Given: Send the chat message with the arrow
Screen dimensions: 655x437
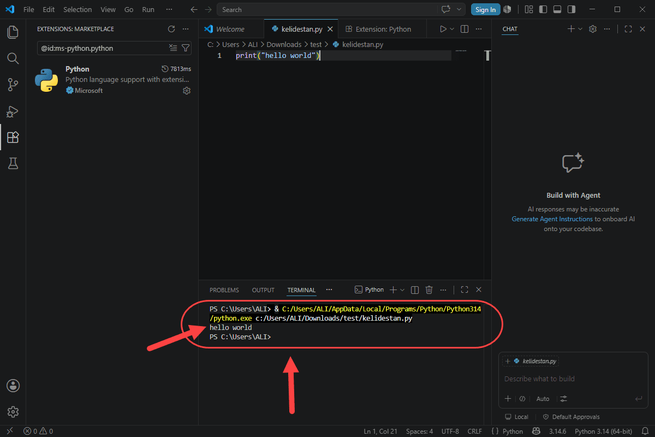Looking at the screenshot, I should pos(638,399).
